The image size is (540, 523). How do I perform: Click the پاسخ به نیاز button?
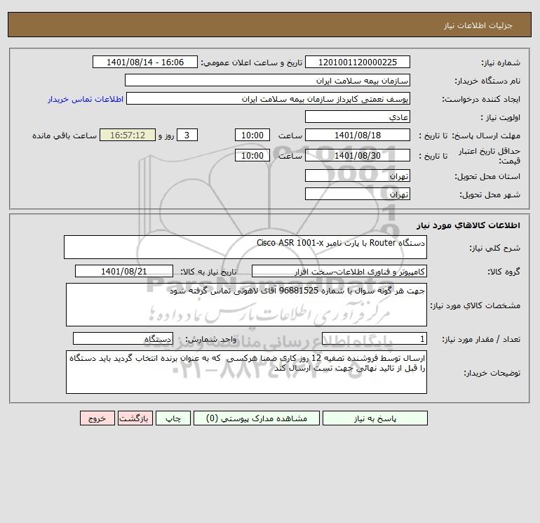375,418
